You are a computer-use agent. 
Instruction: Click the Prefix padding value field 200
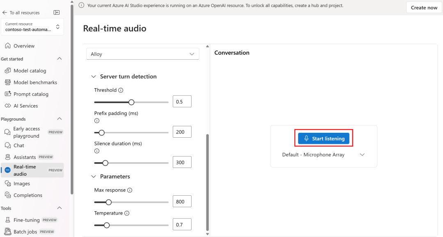[x=182, y=132]
